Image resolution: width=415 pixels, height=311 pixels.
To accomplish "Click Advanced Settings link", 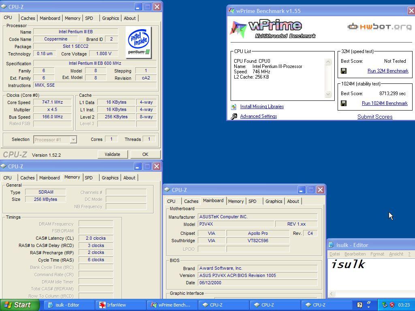I will point(258,116).
